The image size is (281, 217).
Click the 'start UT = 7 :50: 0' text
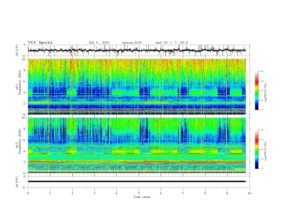[171, 43]
